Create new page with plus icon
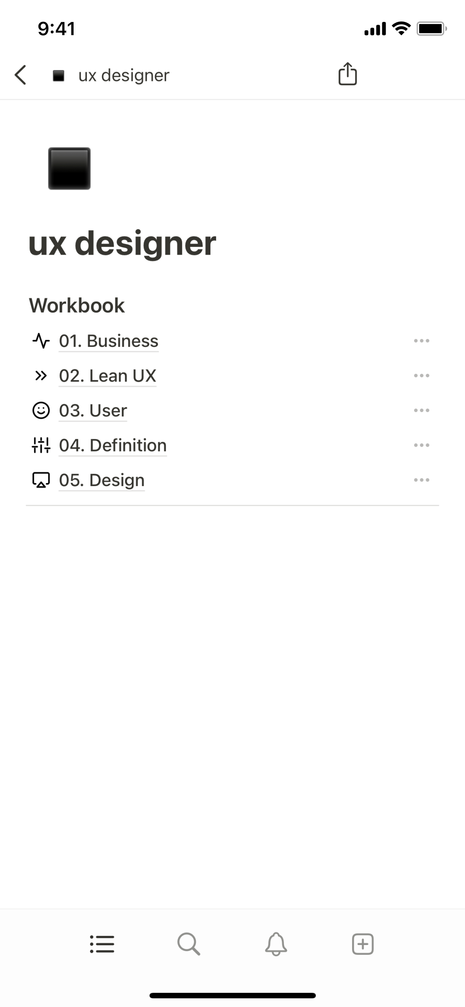The height and width of the screenshot is (1007, 465). tap(362, 944)
